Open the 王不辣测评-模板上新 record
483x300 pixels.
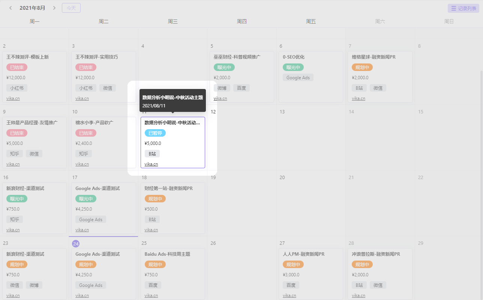tap(27, 57)
